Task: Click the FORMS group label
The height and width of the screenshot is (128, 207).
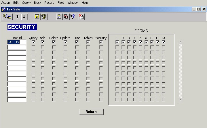Action: click(x=141, y=31)
